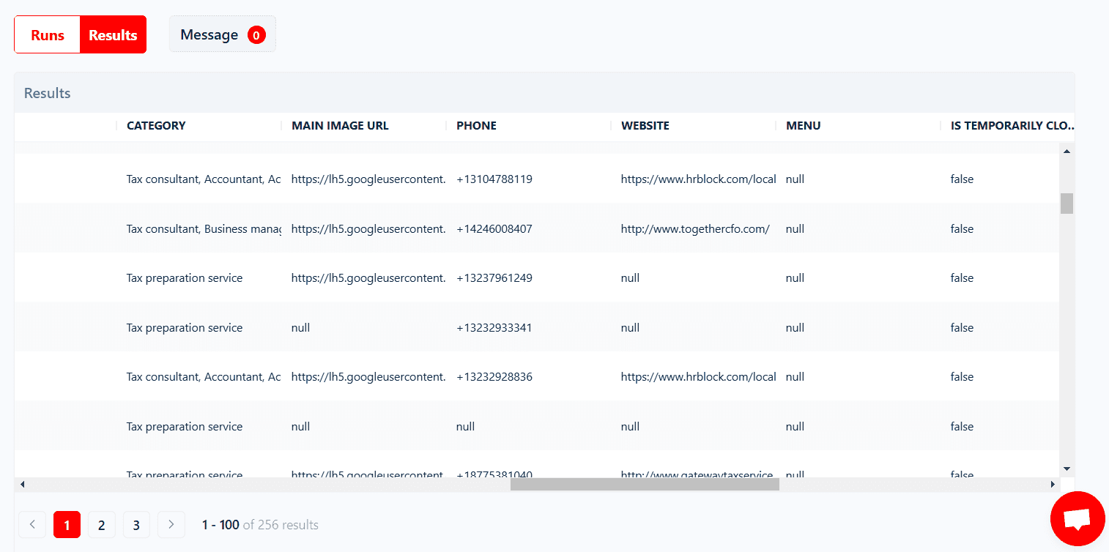Sort by WEBSITE column header
The width and height of the screenshot is (1109, 552).
tap(645, 126)
